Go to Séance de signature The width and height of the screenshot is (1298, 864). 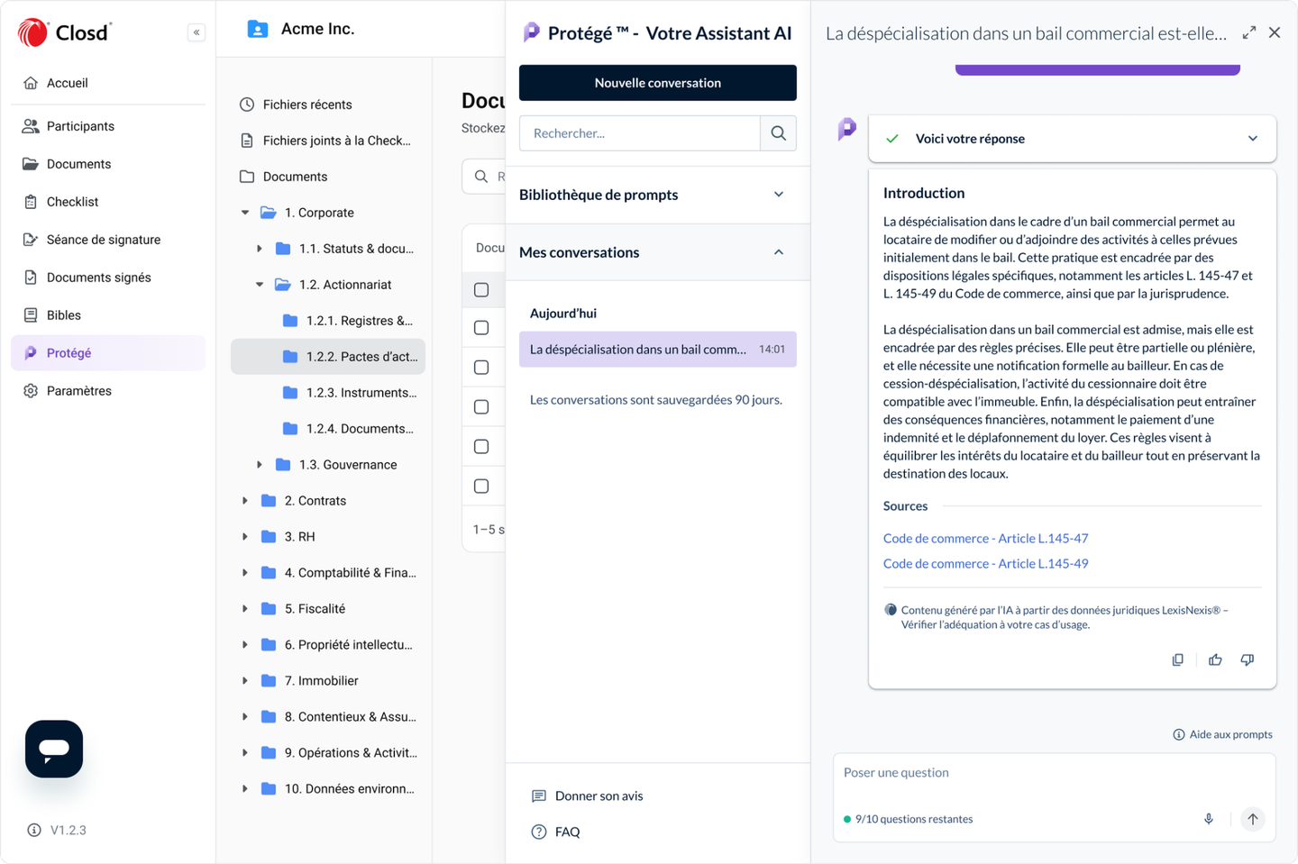(x=103, y=240)
